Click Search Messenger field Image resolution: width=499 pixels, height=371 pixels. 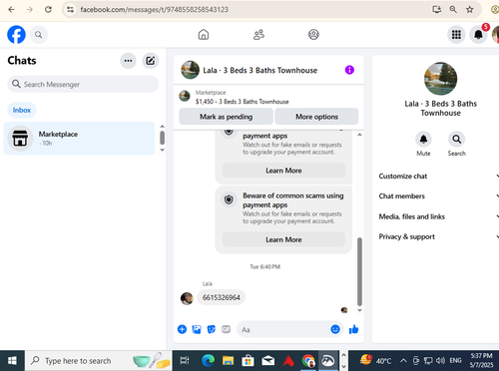click(83, 84)
